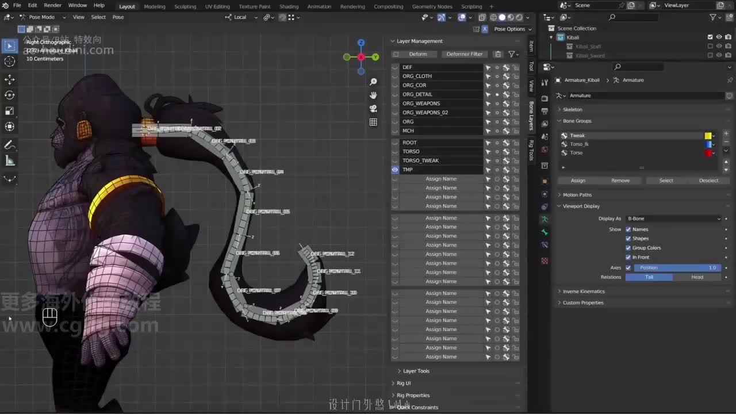This screenshot has height=414, width=736.
Task: Click the Deformer Filter button
Action: 465,54
